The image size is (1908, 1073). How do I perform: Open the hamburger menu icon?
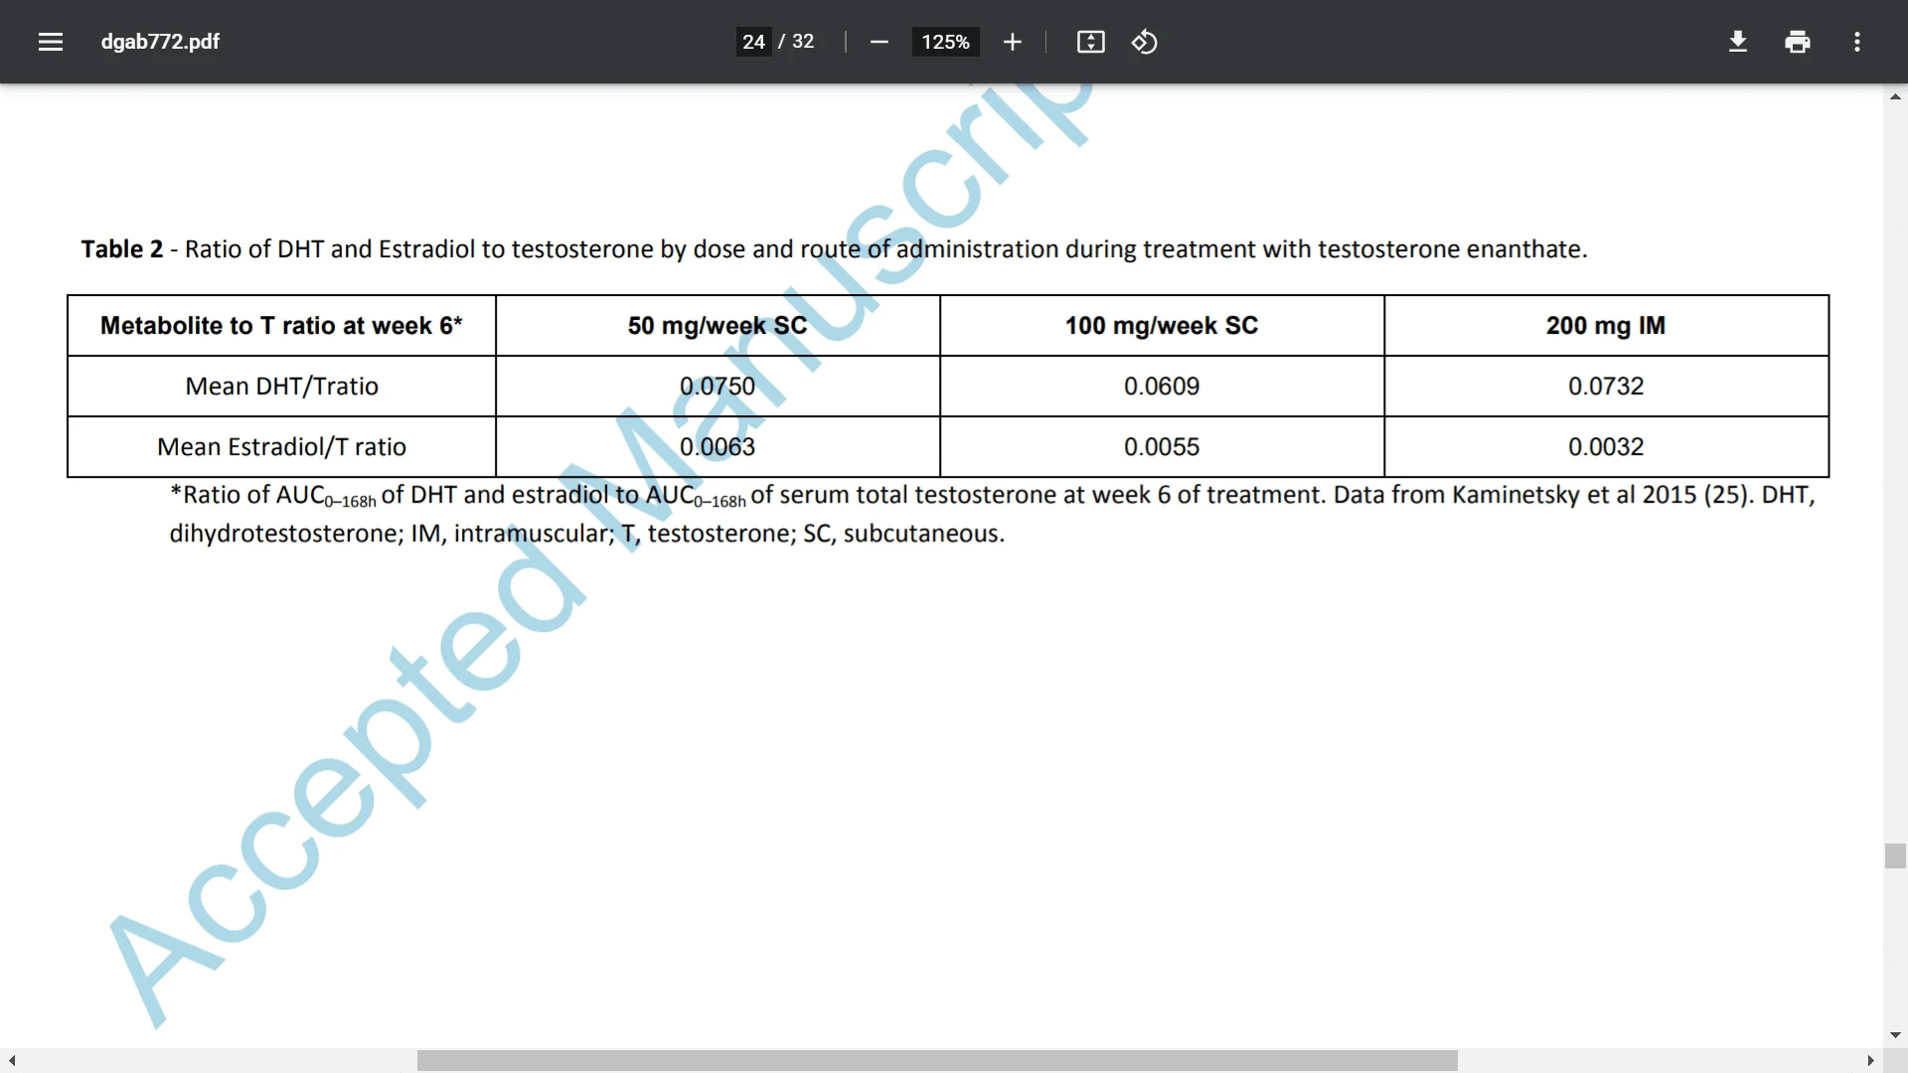49,41
